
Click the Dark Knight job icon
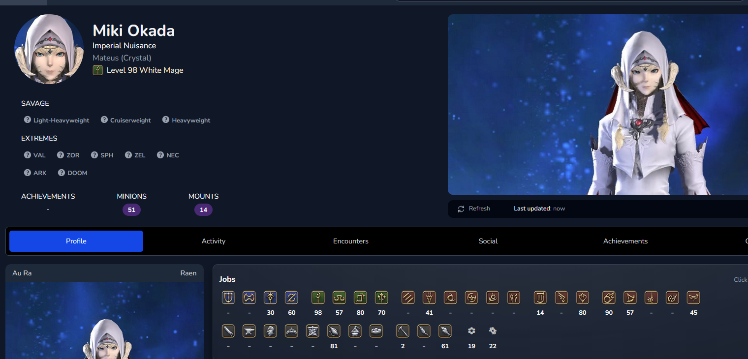271,298
